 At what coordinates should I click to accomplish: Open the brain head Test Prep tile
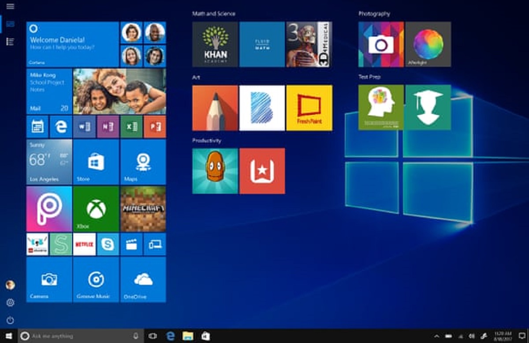(x=381, y=107)
